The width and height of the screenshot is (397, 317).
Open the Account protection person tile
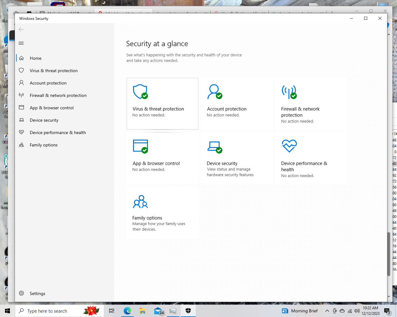tap(237, 104)
